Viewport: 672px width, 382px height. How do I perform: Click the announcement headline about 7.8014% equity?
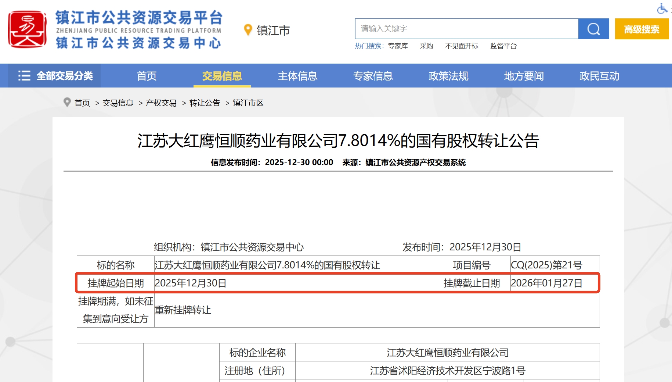pyautogui.click(x=338, y=141)
